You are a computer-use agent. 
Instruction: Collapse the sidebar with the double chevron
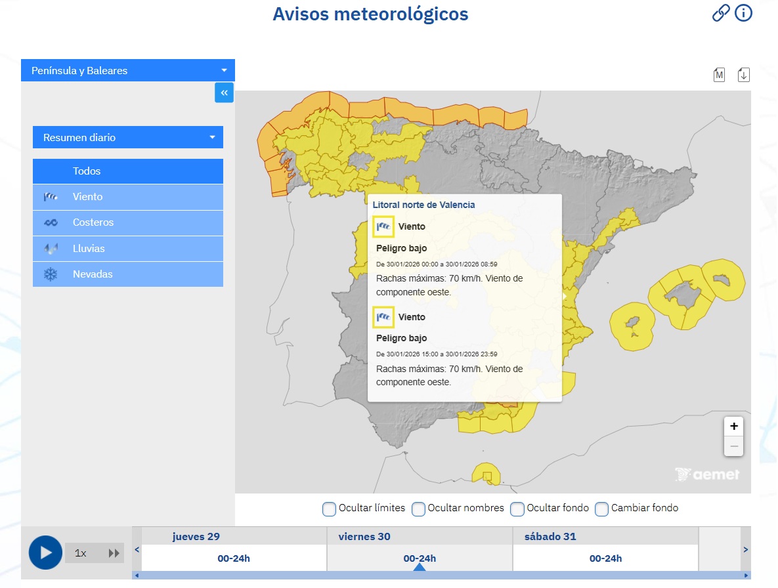pyautogui.click(x=224, y=93)
